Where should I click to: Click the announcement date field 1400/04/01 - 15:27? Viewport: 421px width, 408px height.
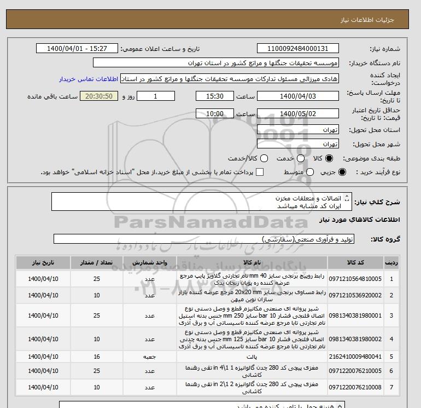click(77, 48)
